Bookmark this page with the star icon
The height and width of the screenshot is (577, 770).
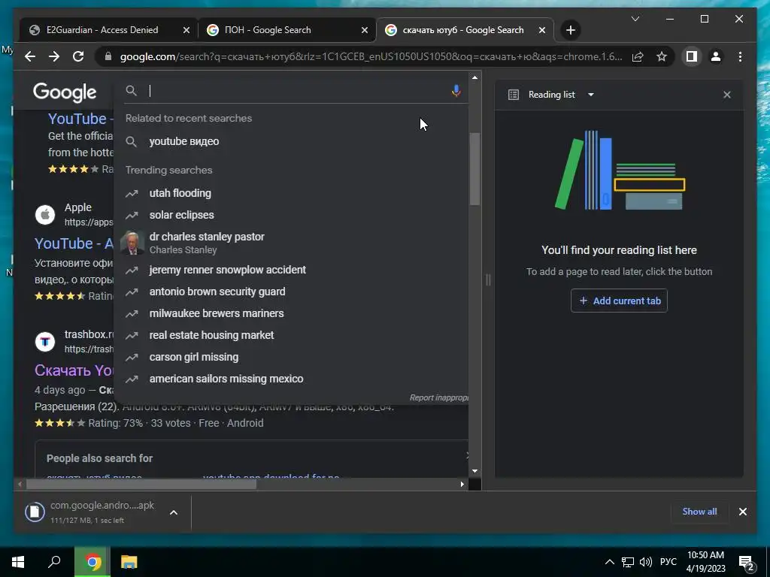[662, 56]
